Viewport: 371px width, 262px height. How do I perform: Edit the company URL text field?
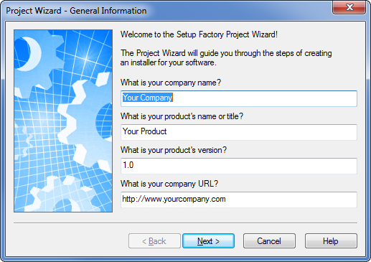(239, 200)
